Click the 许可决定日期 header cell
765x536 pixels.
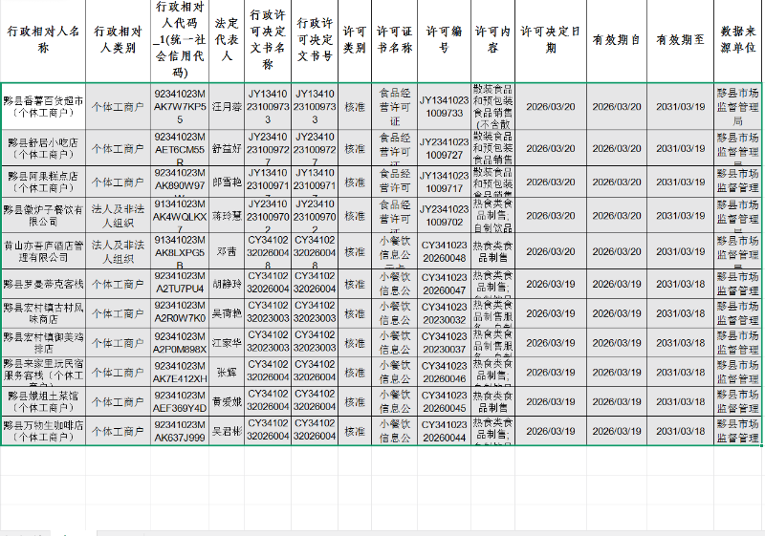[550, 39]
